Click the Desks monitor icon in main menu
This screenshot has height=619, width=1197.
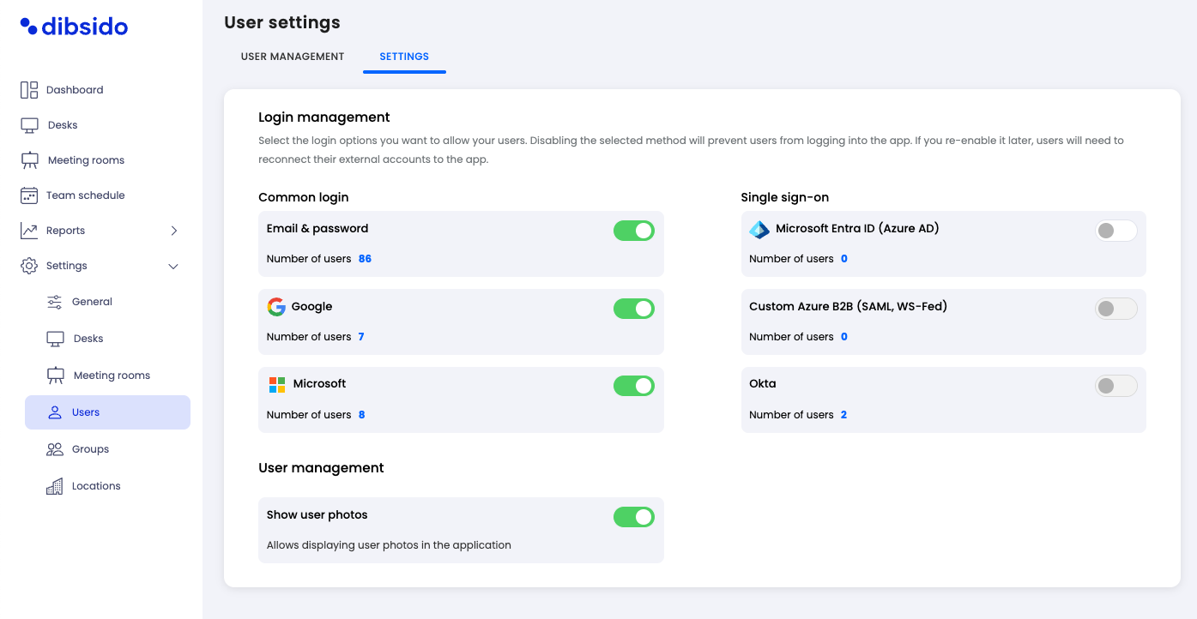29,125
